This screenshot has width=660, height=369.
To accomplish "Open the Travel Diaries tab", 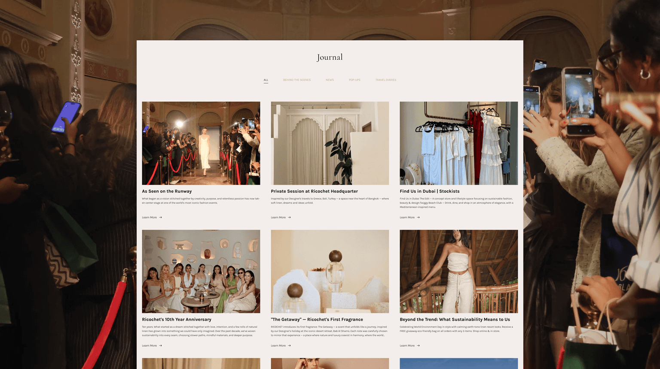I will [386, 80].
